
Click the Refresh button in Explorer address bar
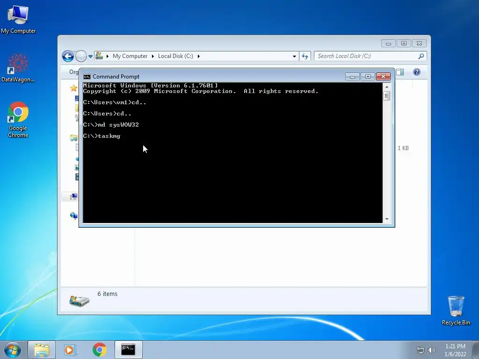tap(305, 56)
